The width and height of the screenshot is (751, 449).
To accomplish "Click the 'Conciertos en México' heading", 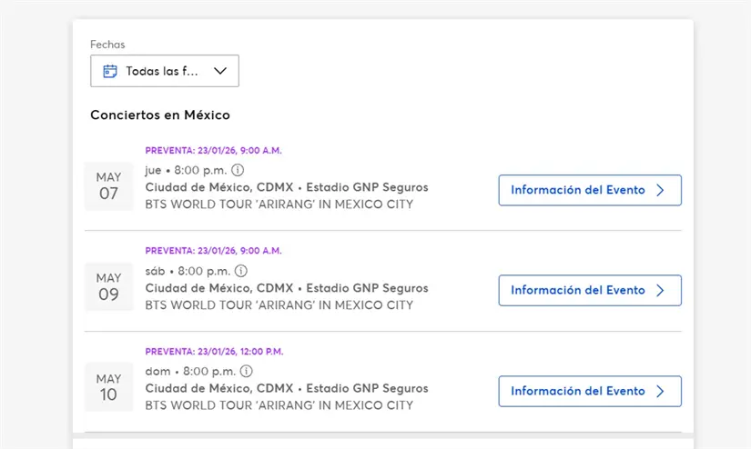I will 160,115.
